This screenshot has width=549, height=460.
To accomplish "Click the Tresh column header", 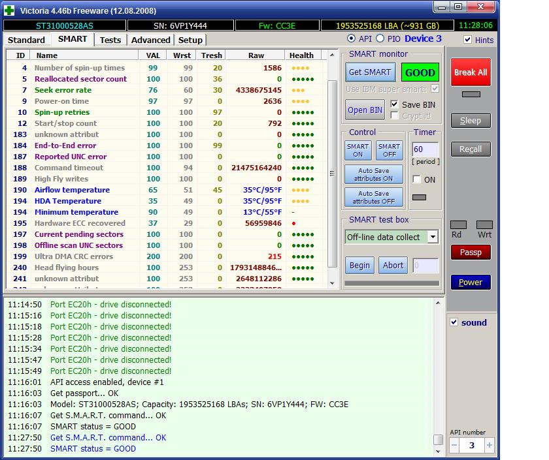I will tap(212, 55).
